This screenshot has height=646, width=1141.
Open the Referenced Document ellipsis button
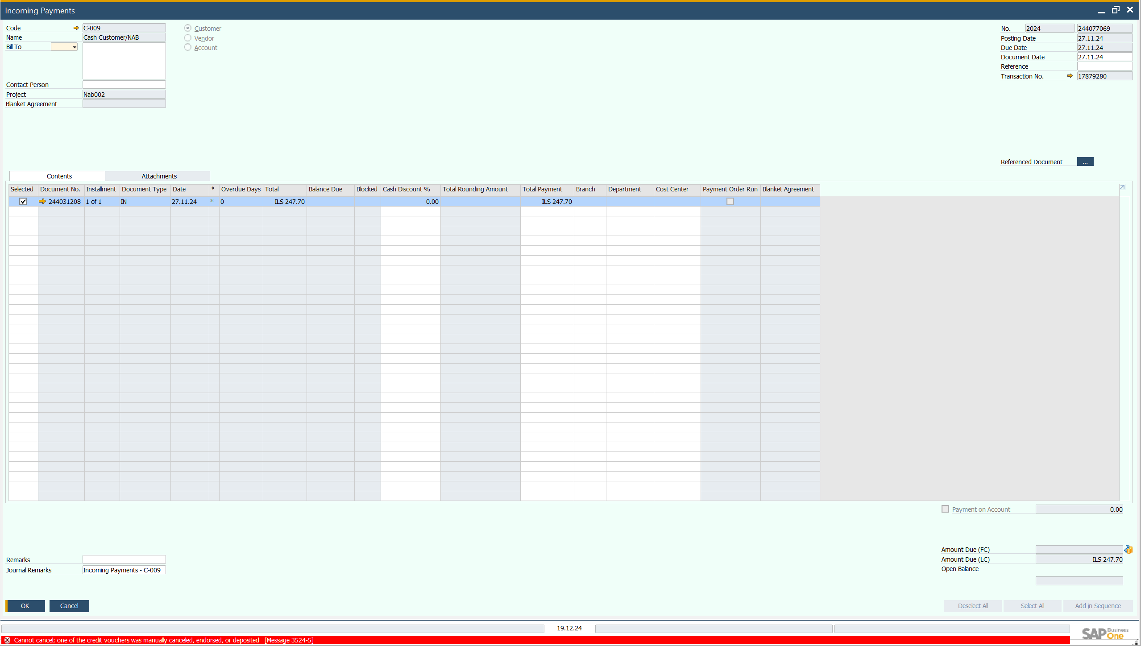click(x=1085, y=162)
